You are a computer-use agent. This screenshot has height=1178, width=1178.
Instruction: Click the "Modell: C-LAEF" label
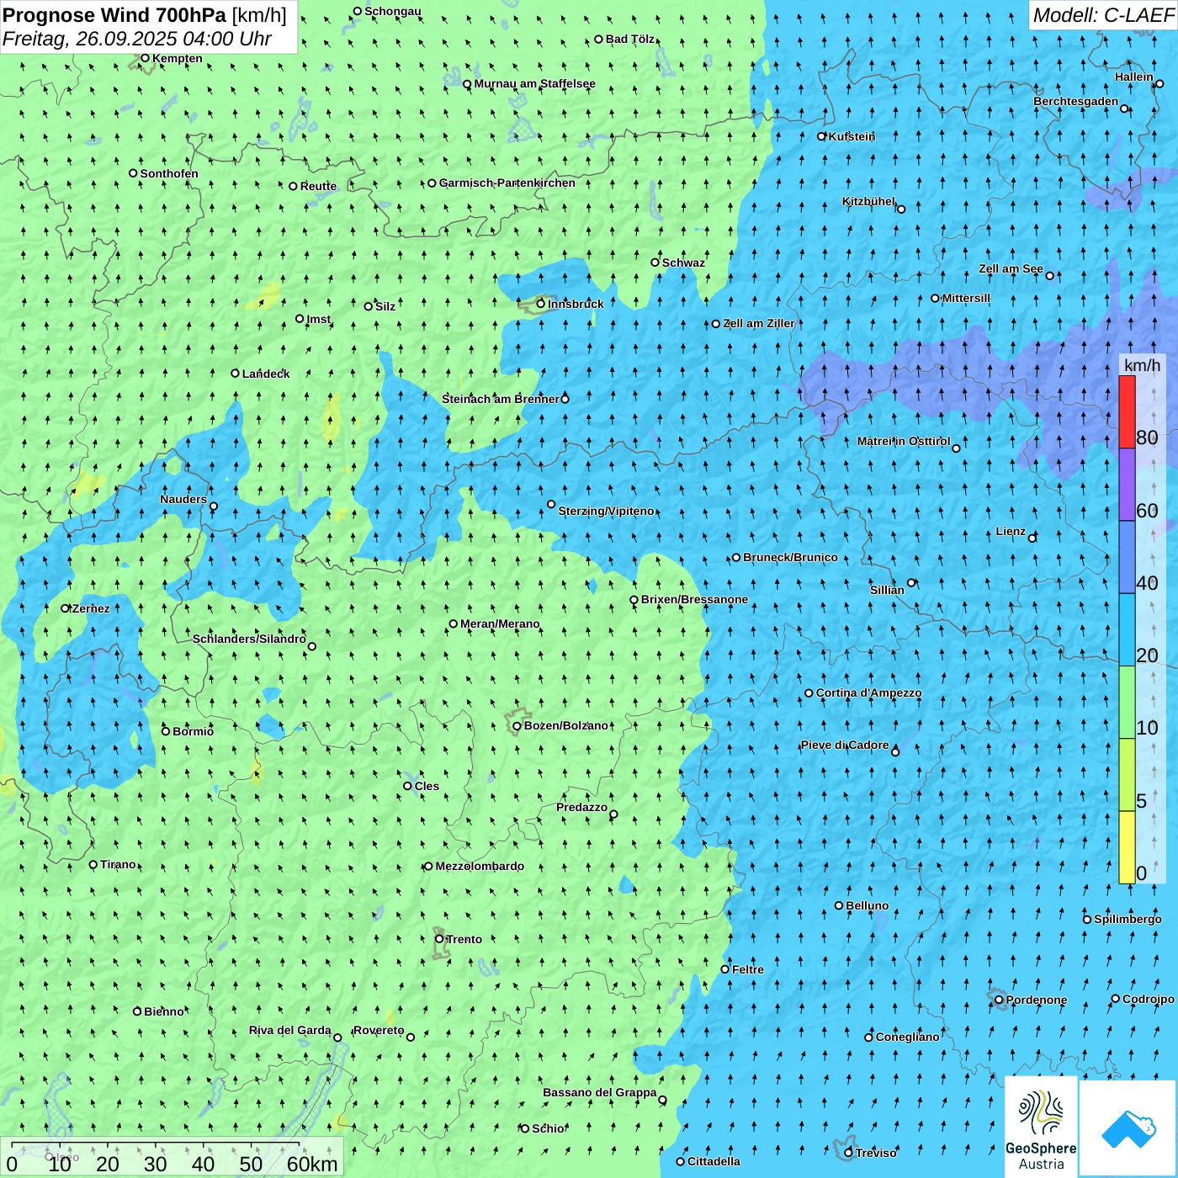(1102, 15)
